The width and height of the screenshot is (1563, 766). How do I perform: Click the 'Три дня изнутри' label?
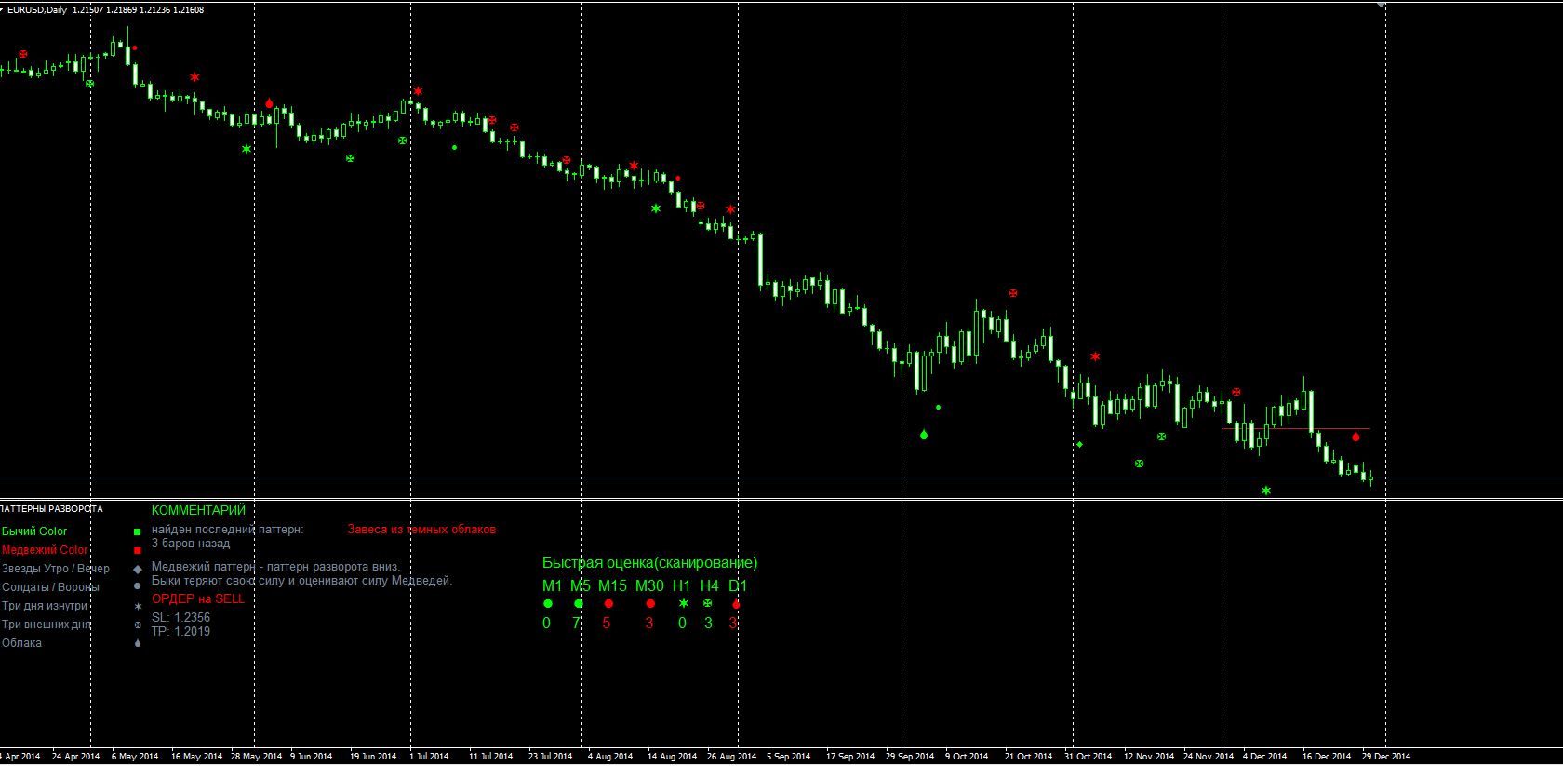(x=45, y=606)
